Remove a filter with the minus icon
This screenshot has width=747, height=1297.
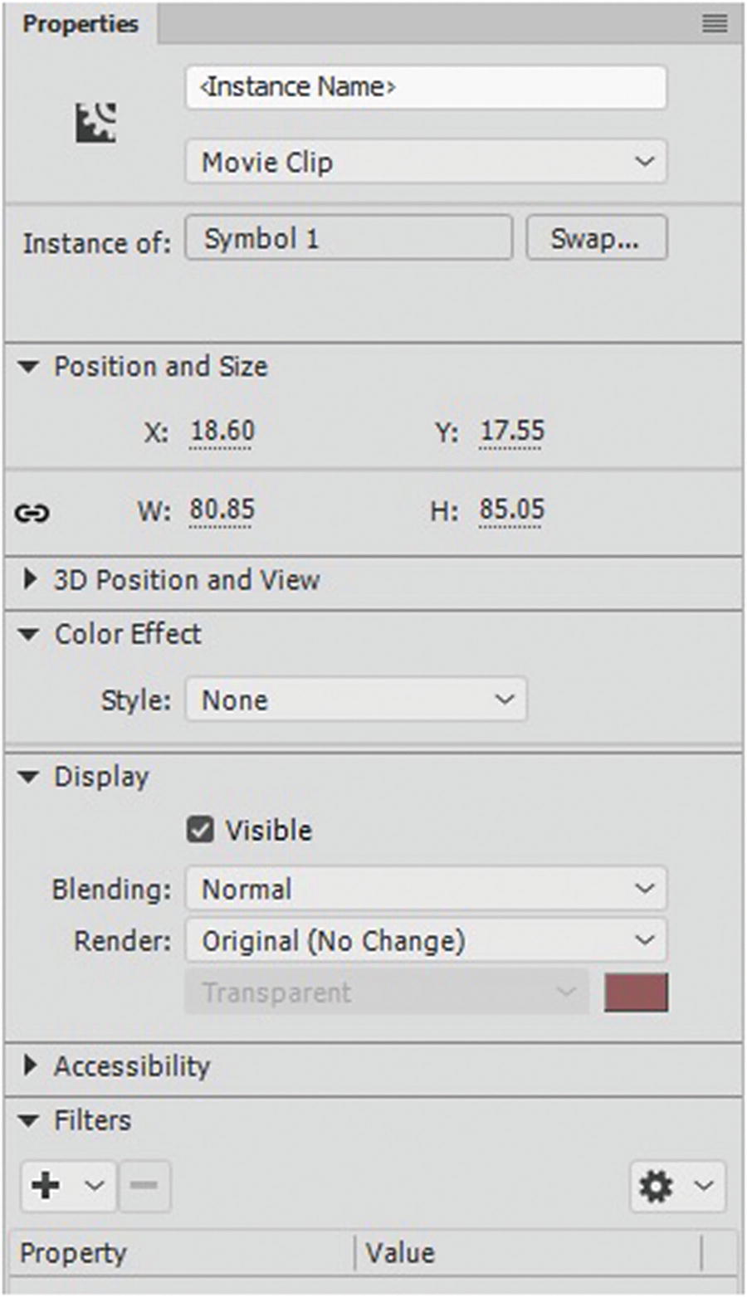pos(145,1185)
